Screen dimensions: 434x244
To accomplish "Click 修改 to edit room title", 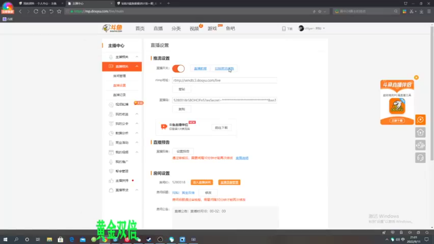I will coord(208,192).
